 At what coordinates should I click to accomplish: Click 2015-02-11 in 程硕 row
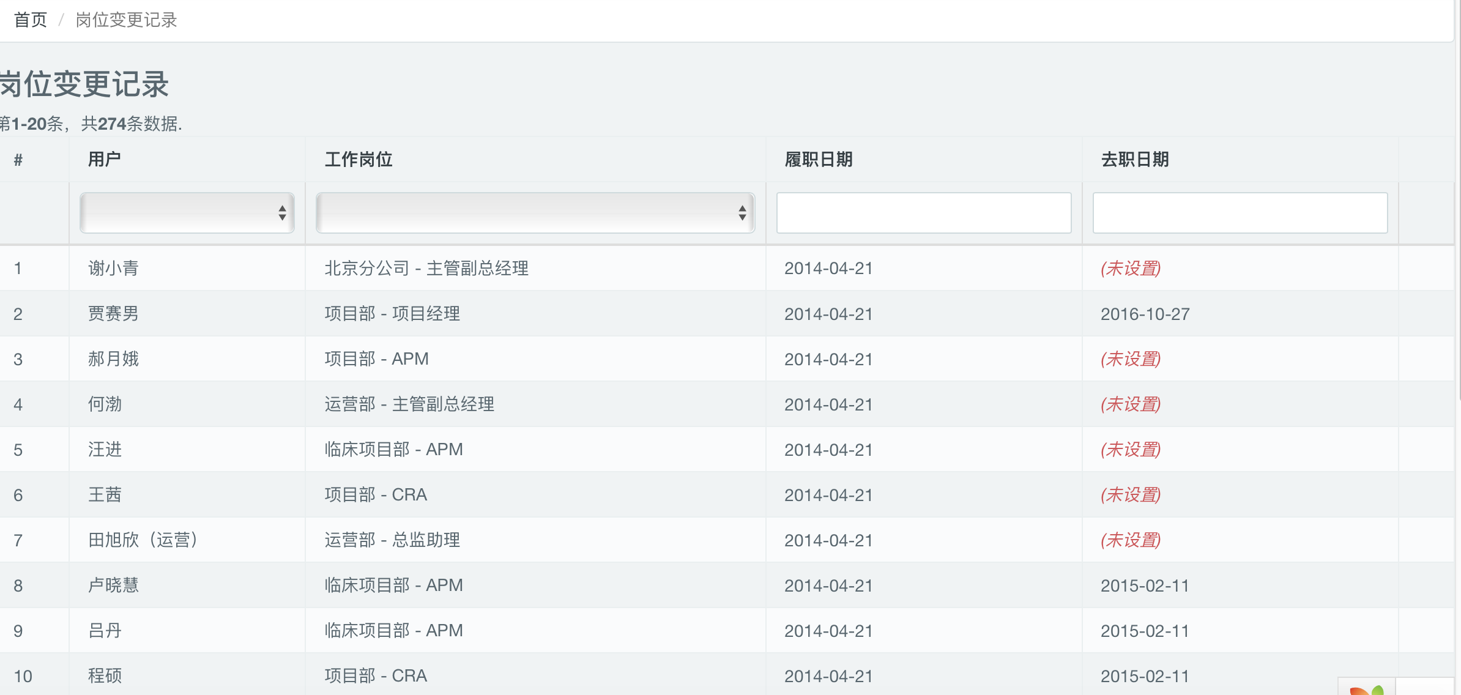[1145, 676]
